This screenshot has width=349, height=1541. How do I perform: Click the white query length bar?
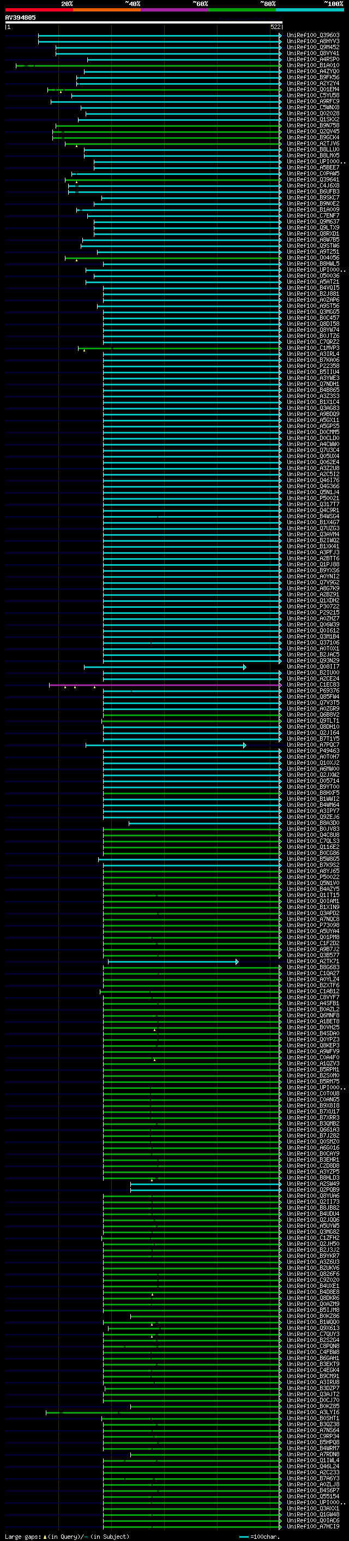pyautogui.click(x=144, y=22)
